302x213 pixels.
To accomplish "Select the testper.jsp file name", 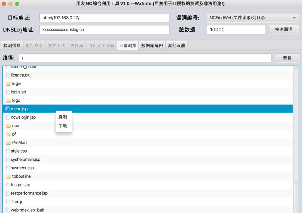I will tap(20, 185).
